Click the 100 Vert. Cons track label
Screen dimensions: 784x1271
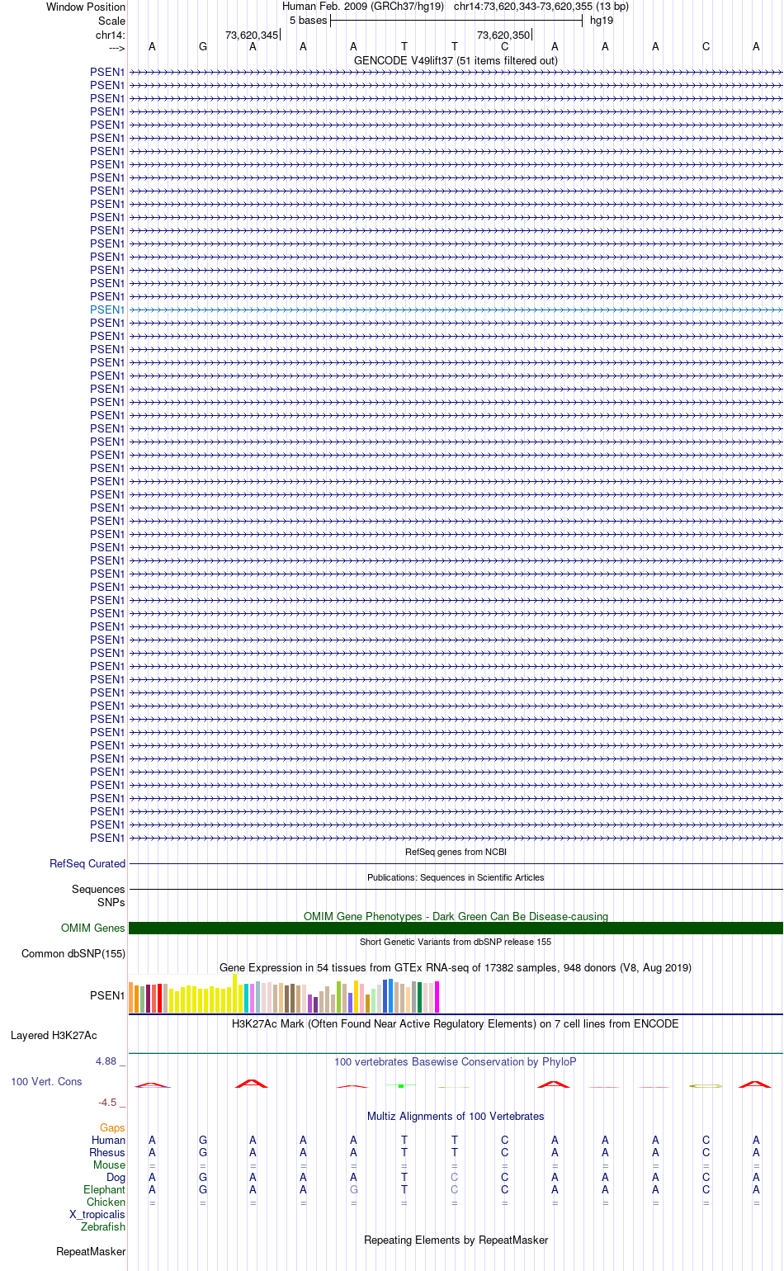(46, 1082)
